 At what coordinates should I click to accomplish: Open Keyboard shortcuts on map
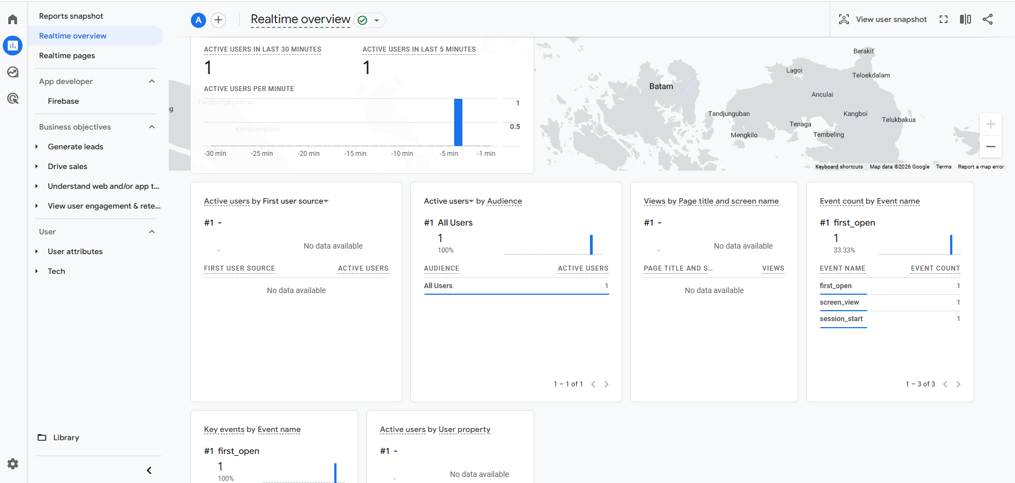coord(839,167)
